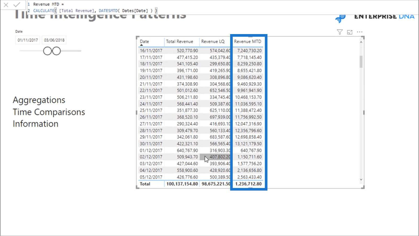This screenshot has width=419, height=236.
Task: Select the 18/11/2017 date cell
Action: point(151,64)
